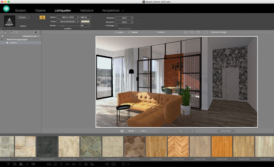Remove selected light with minus button

point(15,32)
